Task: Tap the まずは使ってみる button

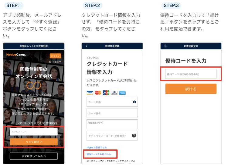Action: tap(34, 156)
